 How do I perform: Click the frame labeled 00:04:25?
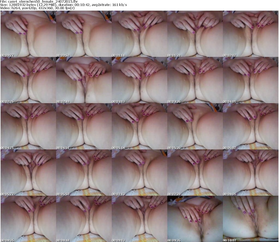28,126
